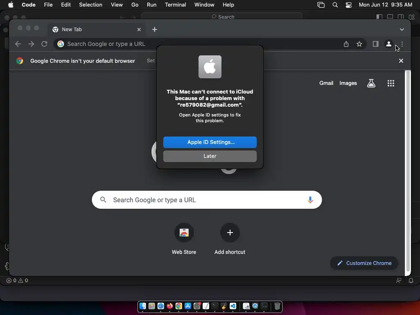Screen dimensions: 420x315
Task: Open the Help menu
Action: 228,5
